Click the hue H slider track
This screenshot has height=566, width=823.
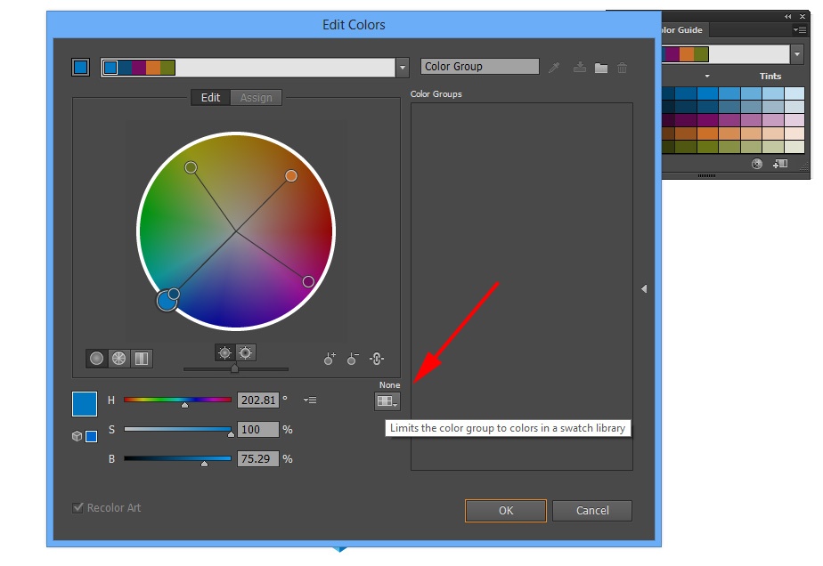177,400
